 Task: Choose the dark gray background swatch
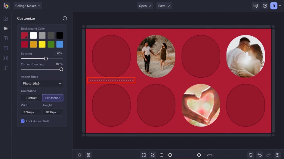tap(51, 35)
